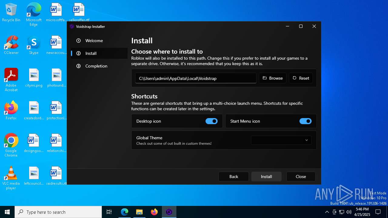Open the Adobe Acrobat desktop icon
The height and width of the screenshot is (218, 388).
click(11, 79)
